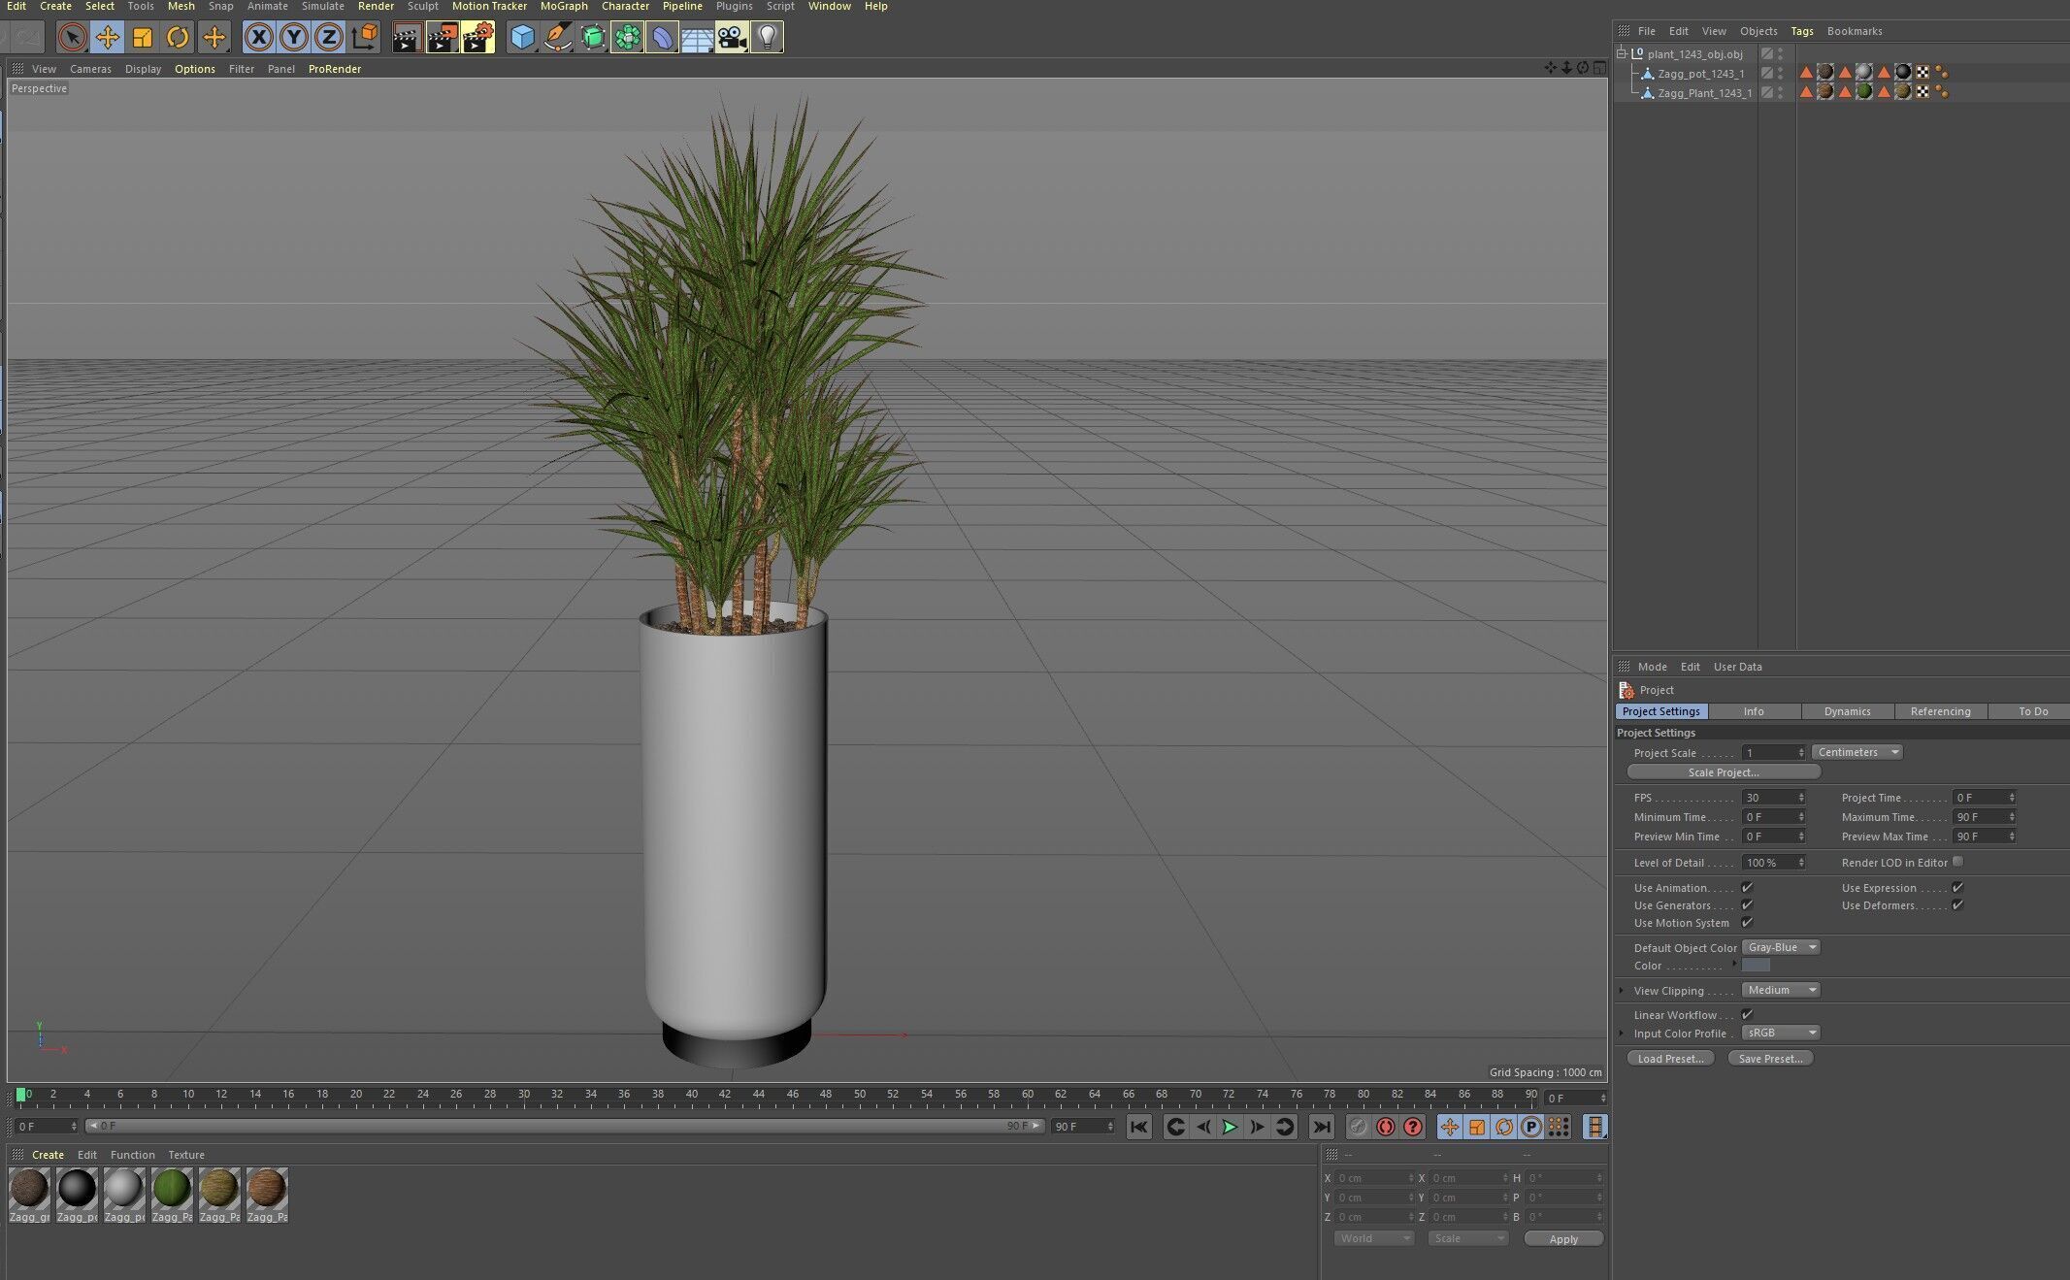
Task: Go to end of timeline
Action: pyautogui.click(x=1321, y=1127)
